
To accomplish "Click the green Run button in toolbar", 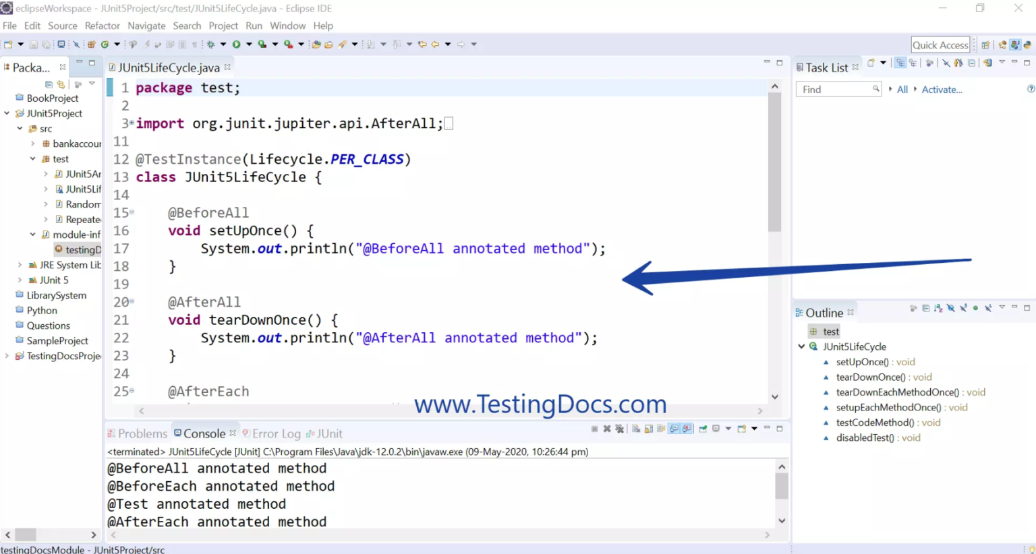I will (x=236, y=44).
